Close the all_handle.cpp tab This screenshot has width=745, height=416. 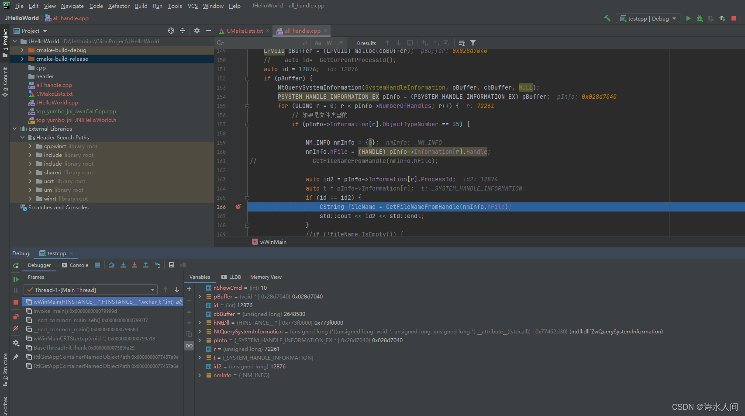[325, 31]
